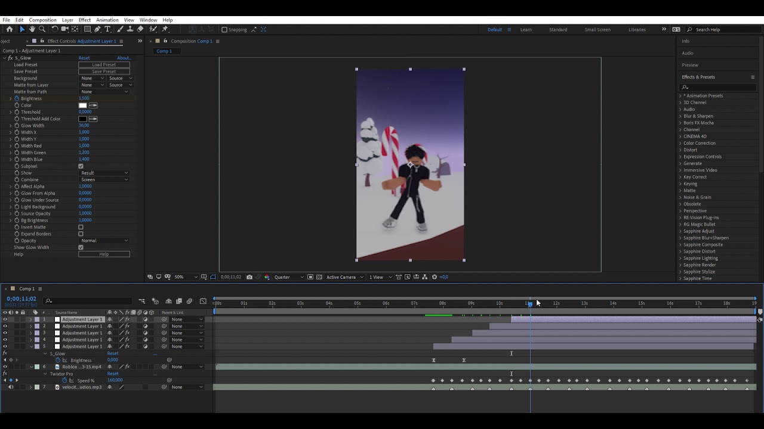Select the Clone Stamp tool
This screenshot has width=764, height=429.
pyautogui.click(x=130, y=29)
